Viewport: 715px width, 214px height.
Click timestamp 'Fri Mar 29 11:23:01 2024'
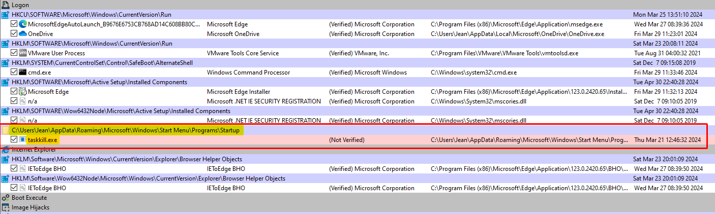pos(667,33)
